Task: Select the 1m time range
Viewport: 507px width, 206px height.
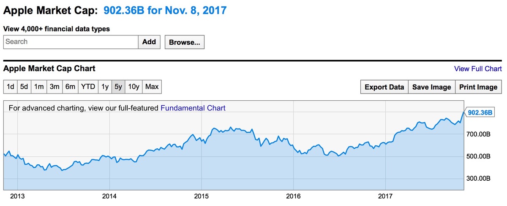Action: point(39,87)
